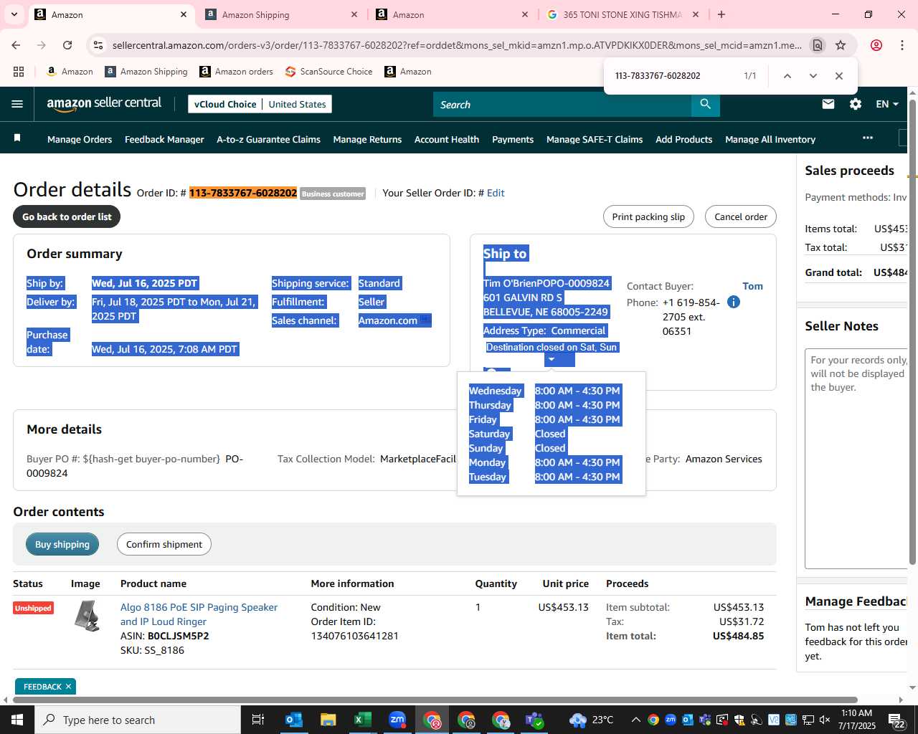Open the Chrome apps grid icon
Image resolution: width=918 pixels, height=734 pixels.
click(19, 72)
